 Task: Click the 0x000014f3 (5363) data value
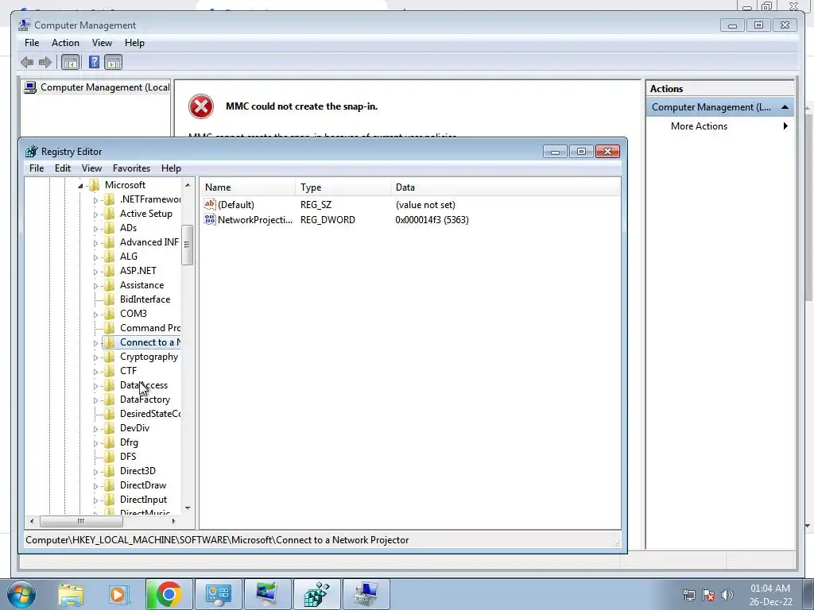[432, 220]
